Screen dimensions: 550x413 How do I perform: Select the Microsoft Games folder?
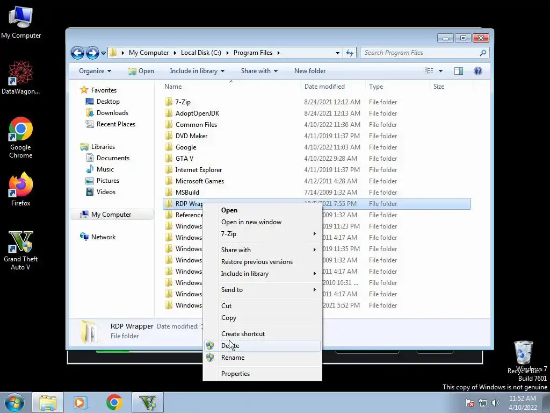317,181
